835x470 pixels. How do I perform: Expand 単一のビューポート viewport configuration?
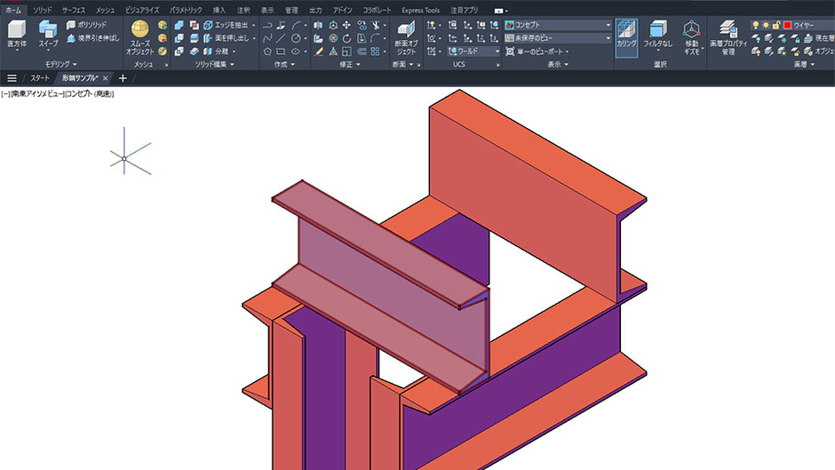tap(537, 52)
